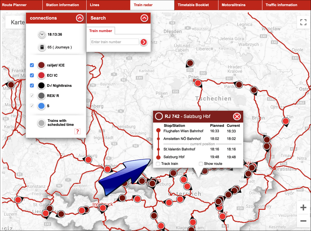
Task: Click the Flughafen Wien Bahnhof stop
Action: click(183, 131)
